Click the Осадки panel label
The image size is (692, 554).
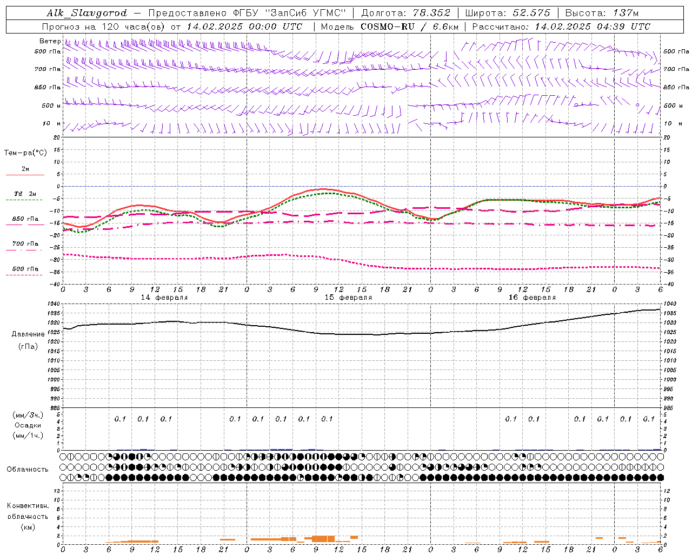(x=28, y=425)
